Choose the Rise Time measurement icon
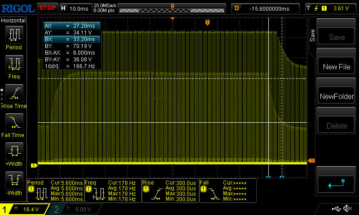 [x=14, y=93]
